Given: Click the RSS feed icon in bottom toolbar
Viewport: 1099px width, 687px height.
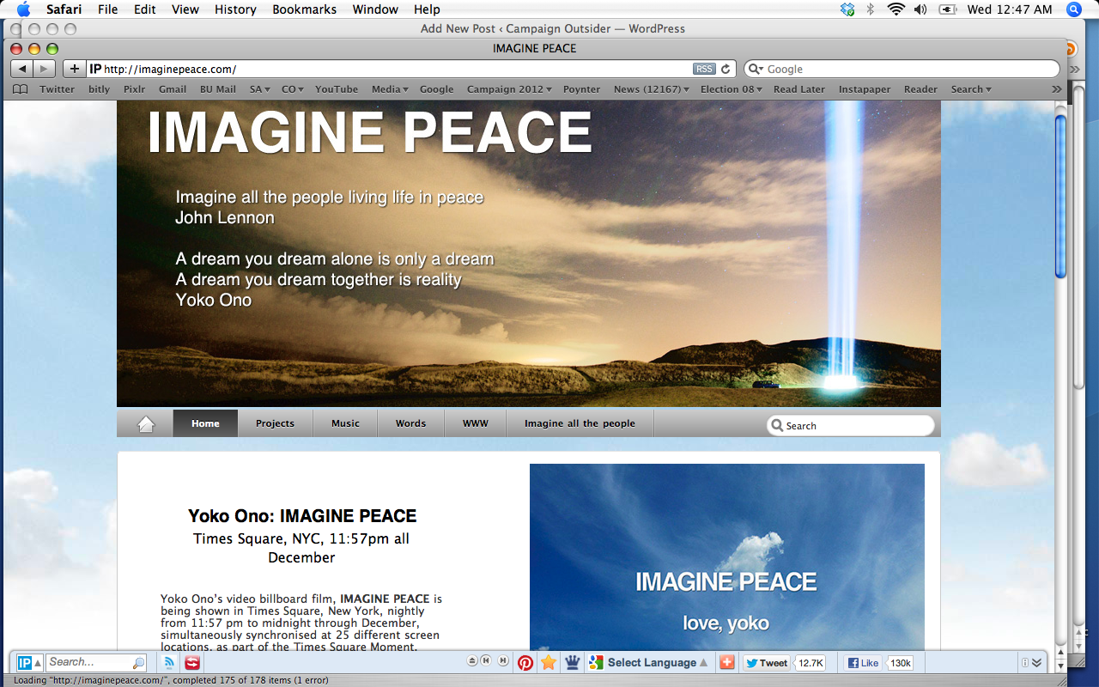Looking at the screenshot, I should (x=170, y=662).
